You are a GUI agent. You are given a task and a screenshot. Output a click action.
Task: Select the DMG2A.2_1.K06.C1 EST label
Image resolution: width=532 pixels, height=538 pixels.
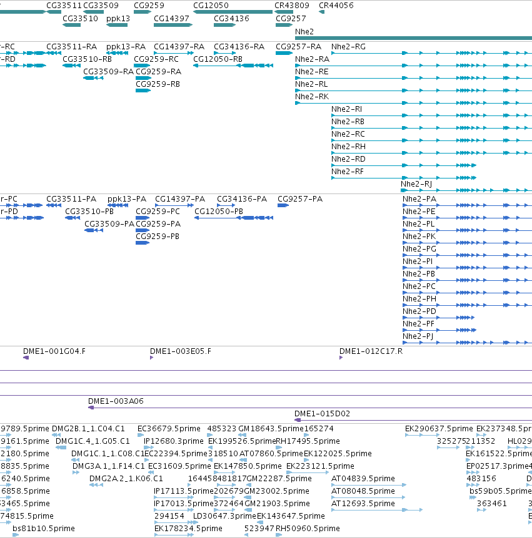126,479
